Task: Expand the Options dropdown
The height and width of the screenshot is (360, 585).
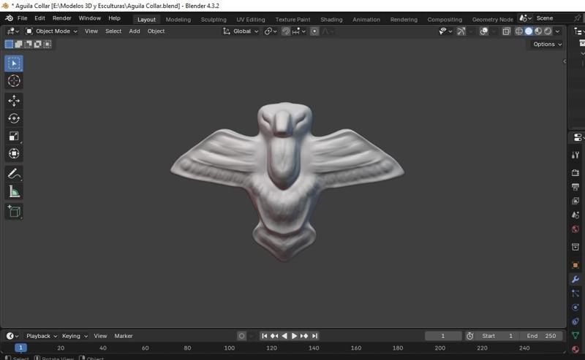Action: click(x=547, y=45)
